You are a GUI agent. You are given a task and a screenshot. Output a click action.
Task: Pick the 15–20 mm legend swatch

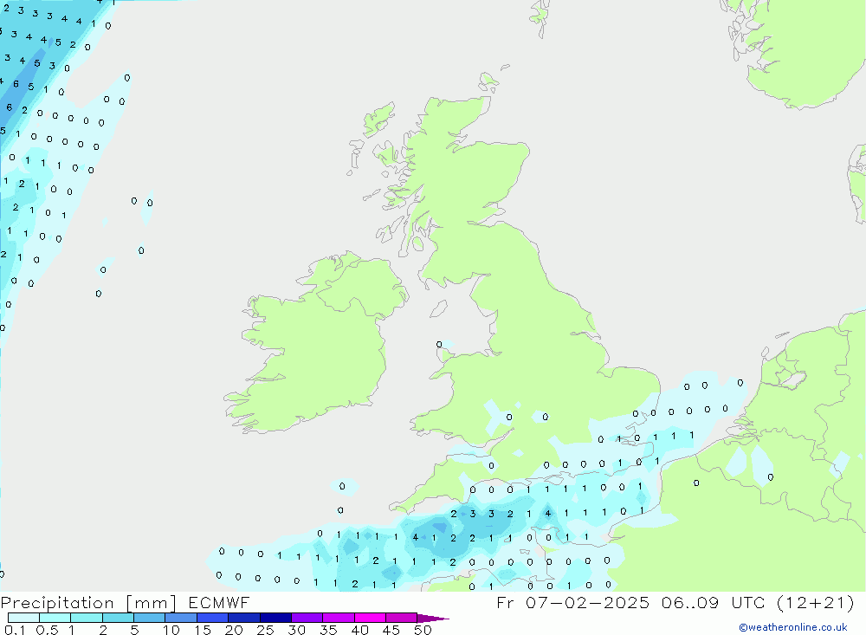pos(212,618)
